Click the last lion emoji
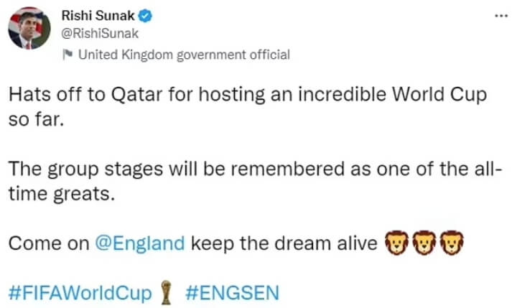 450,244
